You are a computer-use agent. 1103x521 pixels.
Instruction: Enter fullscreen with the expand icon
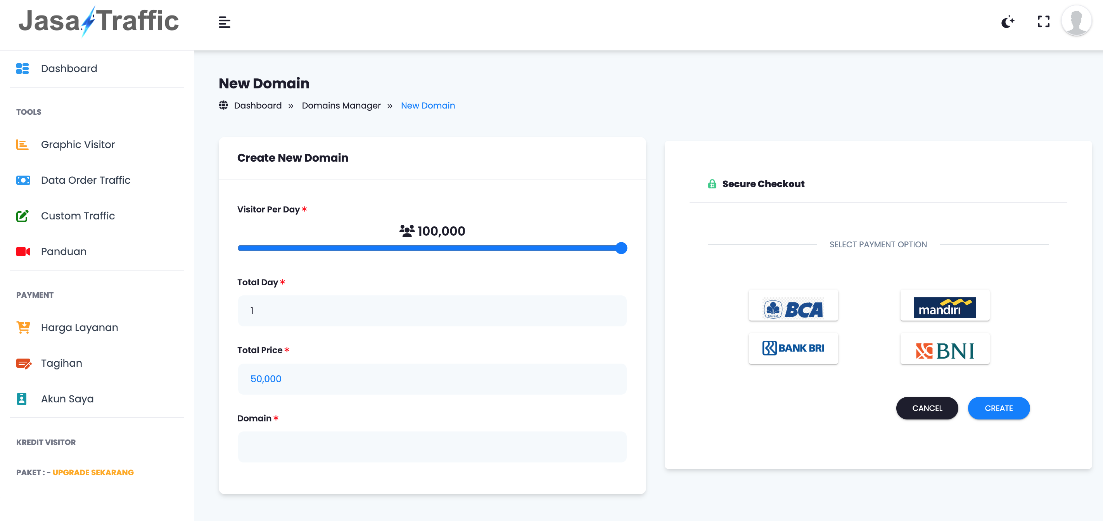click(1044, 21)
